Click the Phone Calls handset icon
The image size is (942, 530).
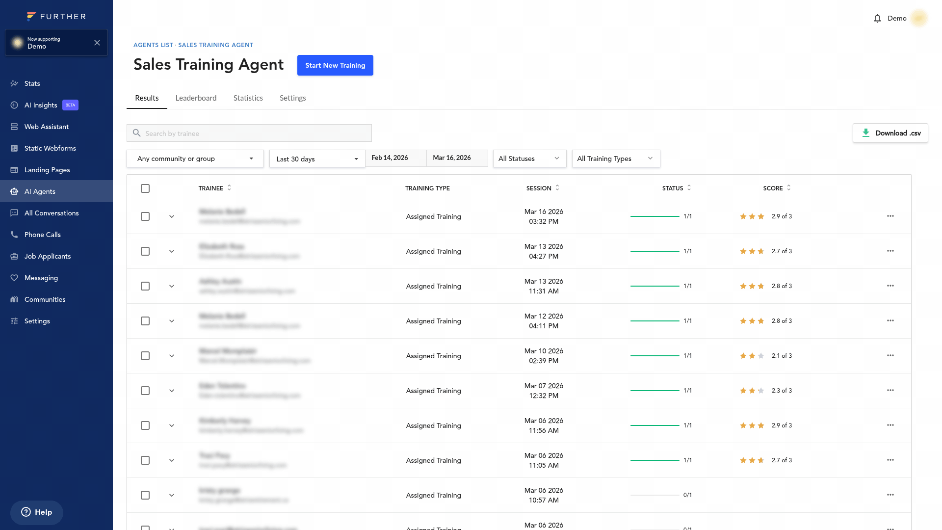[x=14, y=235]
